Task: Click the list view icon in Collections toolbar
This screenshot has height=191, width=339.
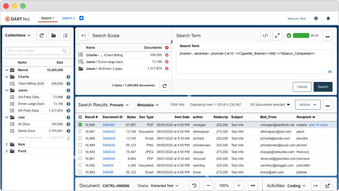Action: (66, 36)
